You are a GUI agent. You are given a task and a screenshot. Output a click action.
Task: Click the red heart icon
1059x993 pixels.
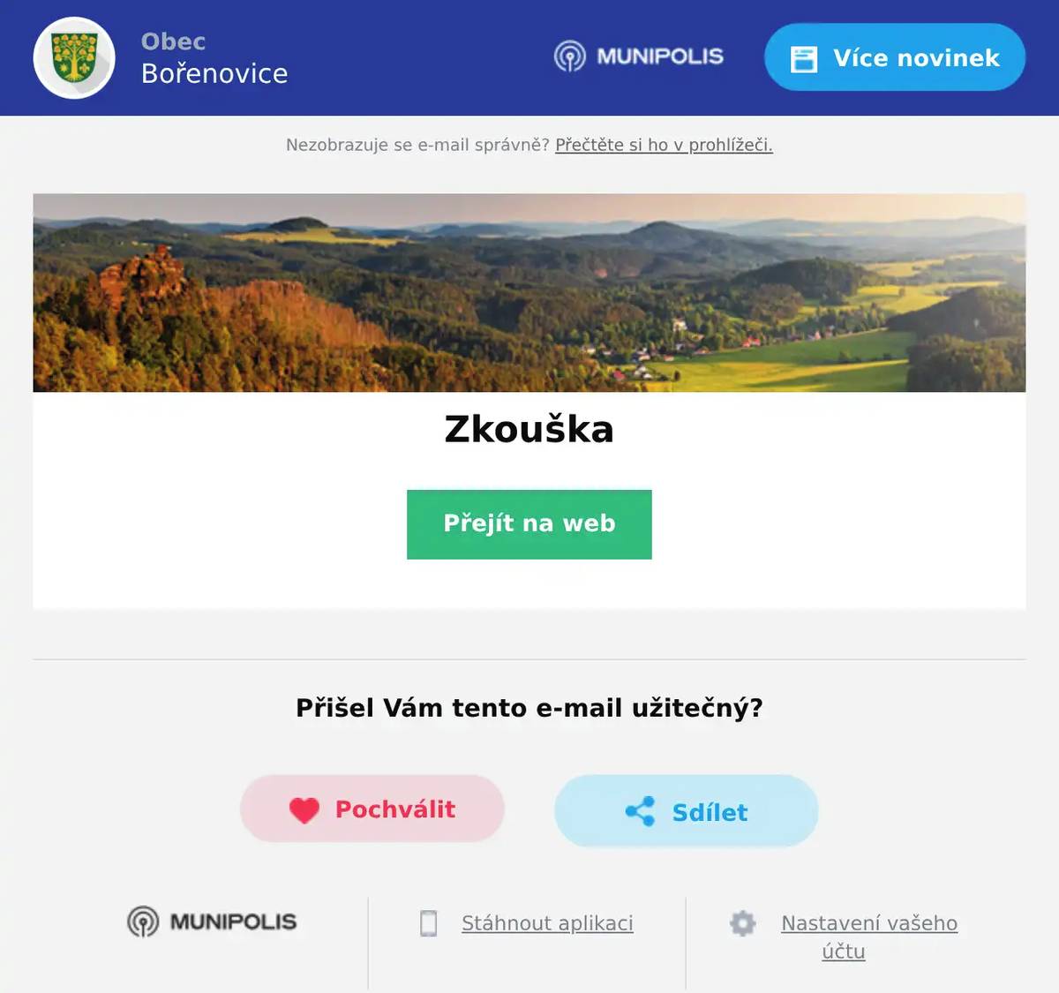pyautogui.click(x=304, y=809)
